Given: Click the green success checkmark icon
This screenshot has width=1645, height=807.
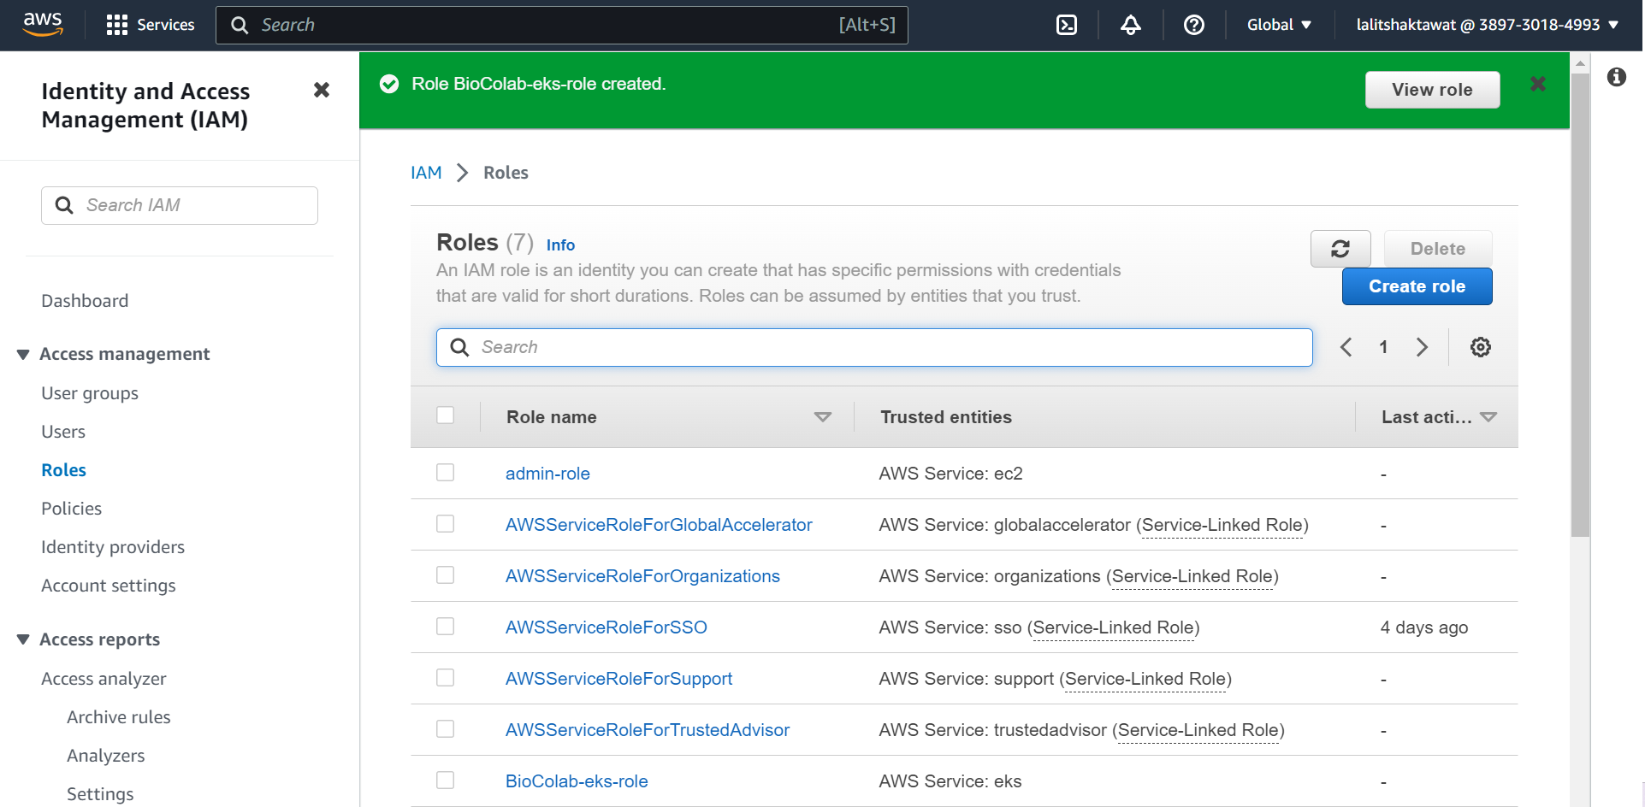Looking at the screenshot, I should click(389, 84).
